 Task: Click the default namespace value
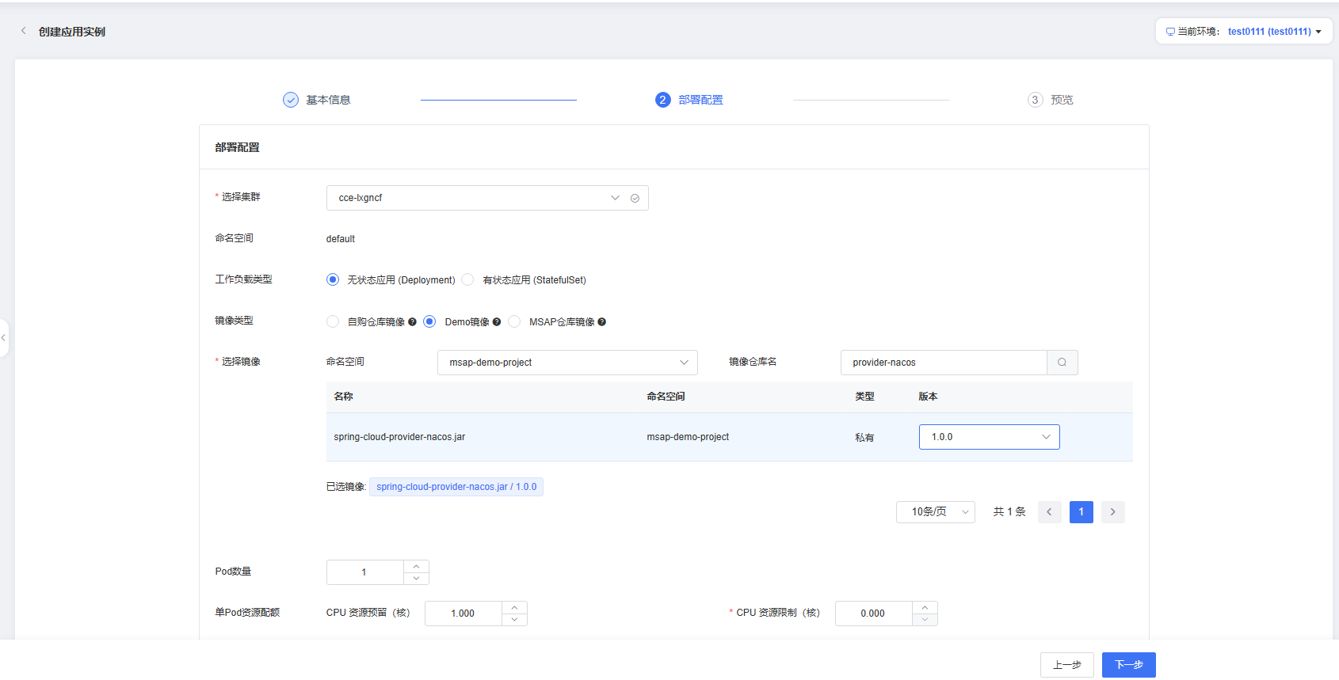(x=341, y=239)
